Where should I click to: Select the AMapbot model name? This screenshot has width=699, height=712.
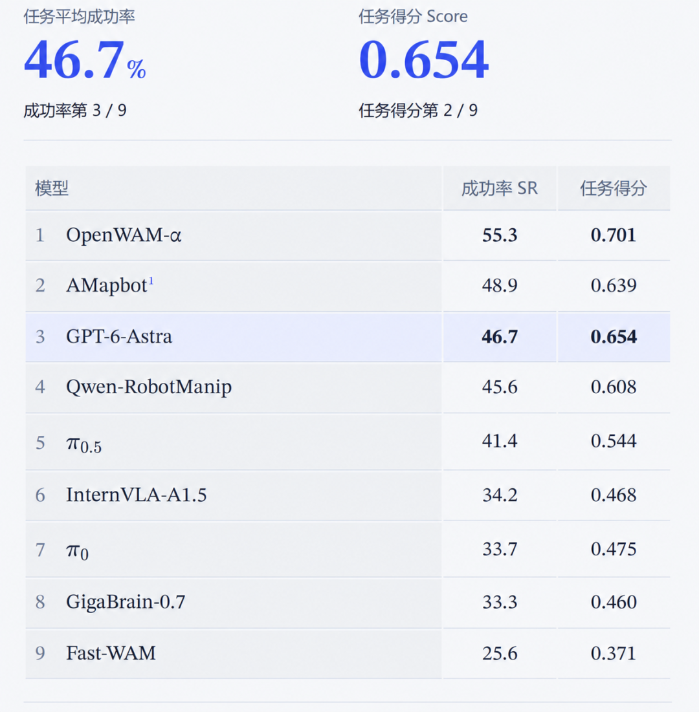point(107,286)
